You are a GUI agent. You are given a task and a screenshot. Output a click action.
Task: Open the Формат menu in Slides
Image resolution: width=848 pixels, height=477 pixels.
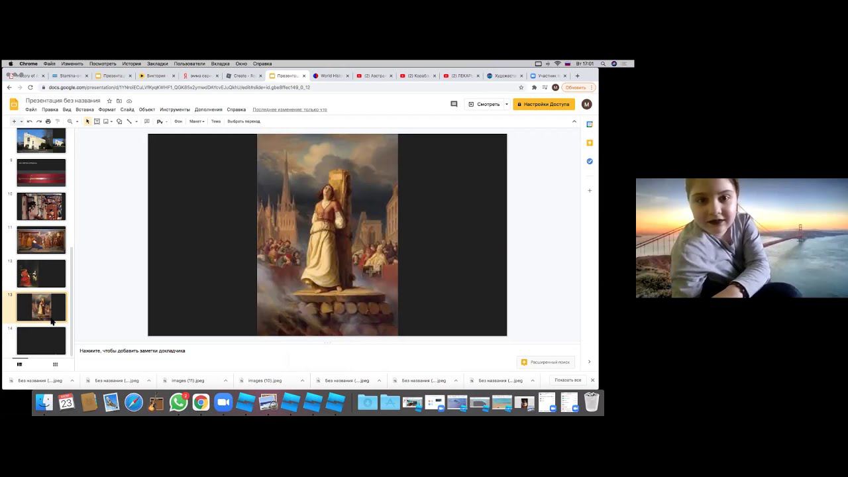[x=107, y=109]
